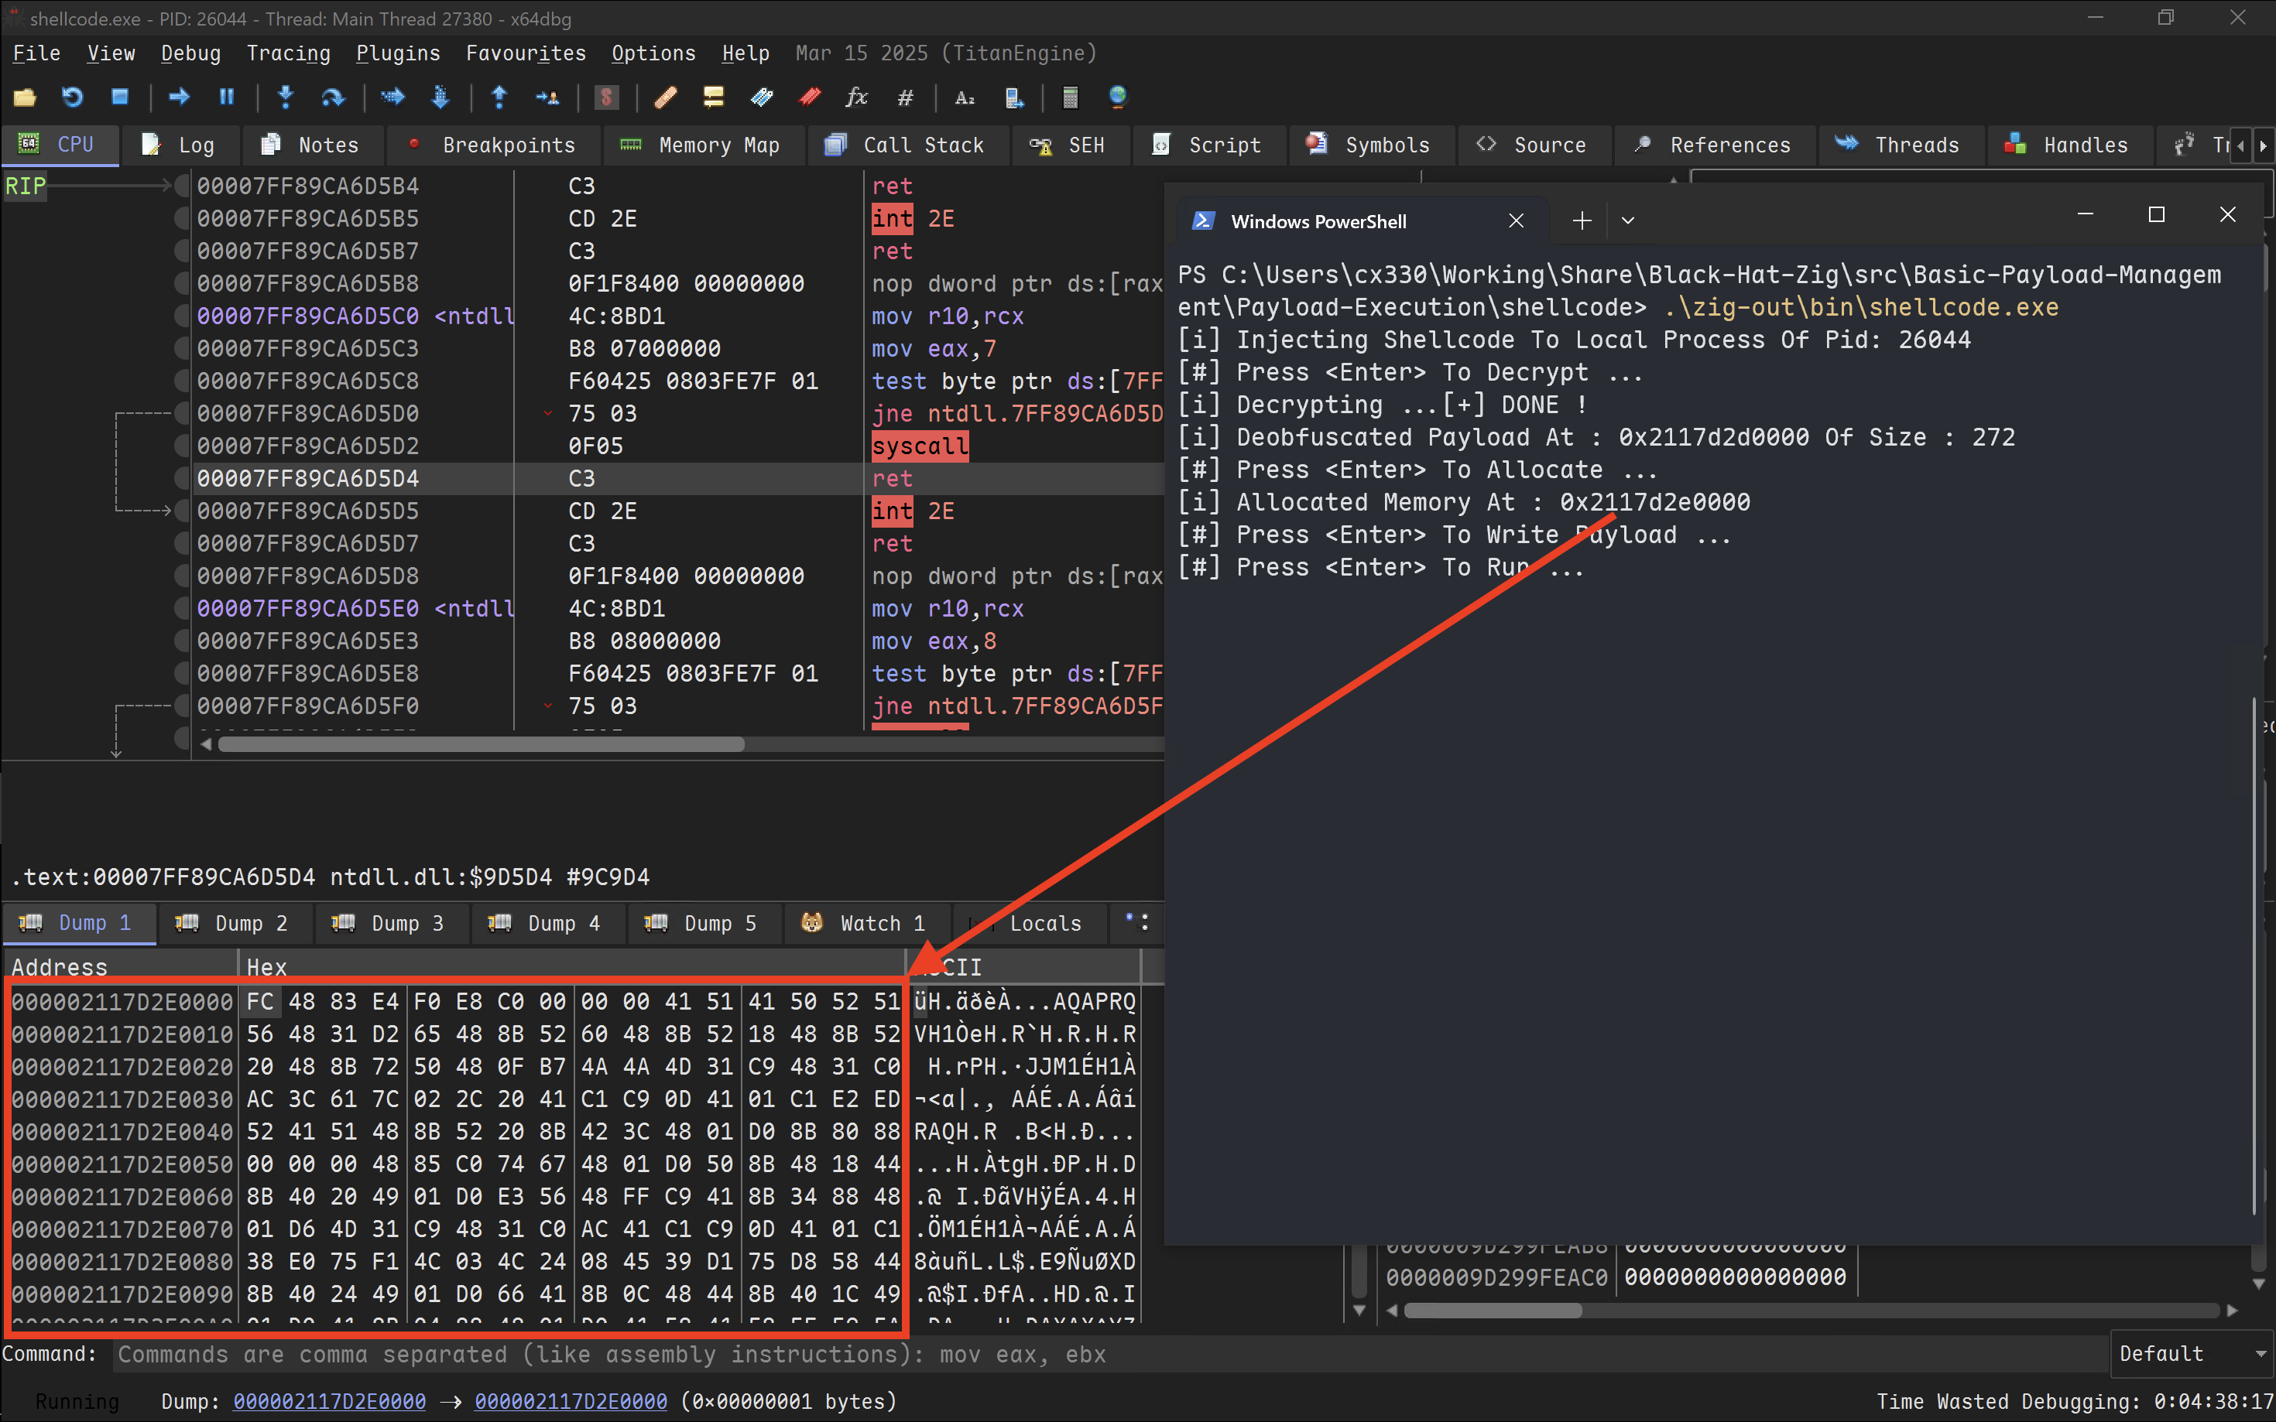Click the stack panel horizontal scrollbar thumb
The width and height of the screenshot is (2276, 1422).
point(1493,1311)
